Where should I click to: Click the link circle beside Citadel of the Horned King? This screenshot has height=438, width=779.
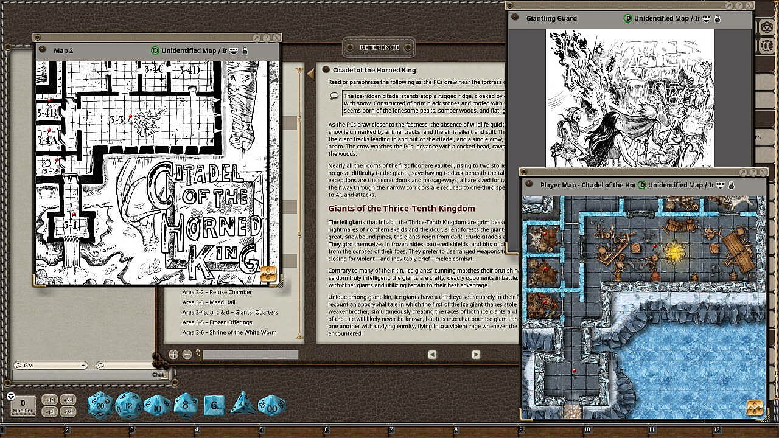(x=326, y=70)
